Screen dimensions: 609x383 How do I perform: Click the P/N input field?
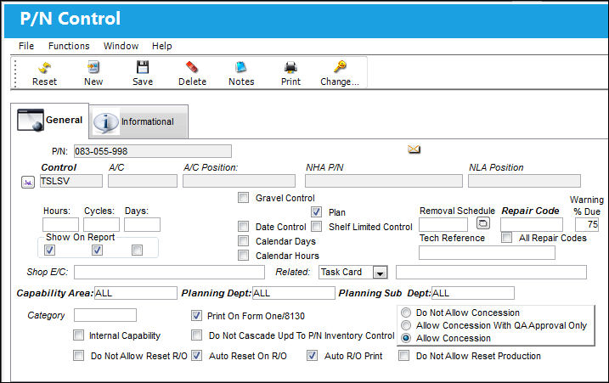[153, 151]
